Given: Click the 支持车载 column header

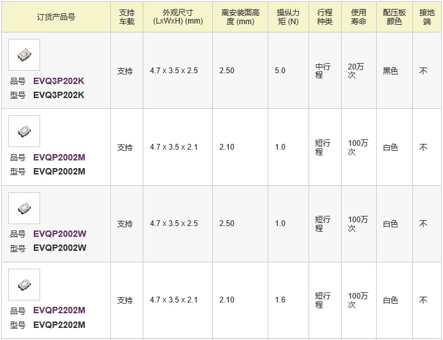Looking at the screenshot, I should pos(127,17).
